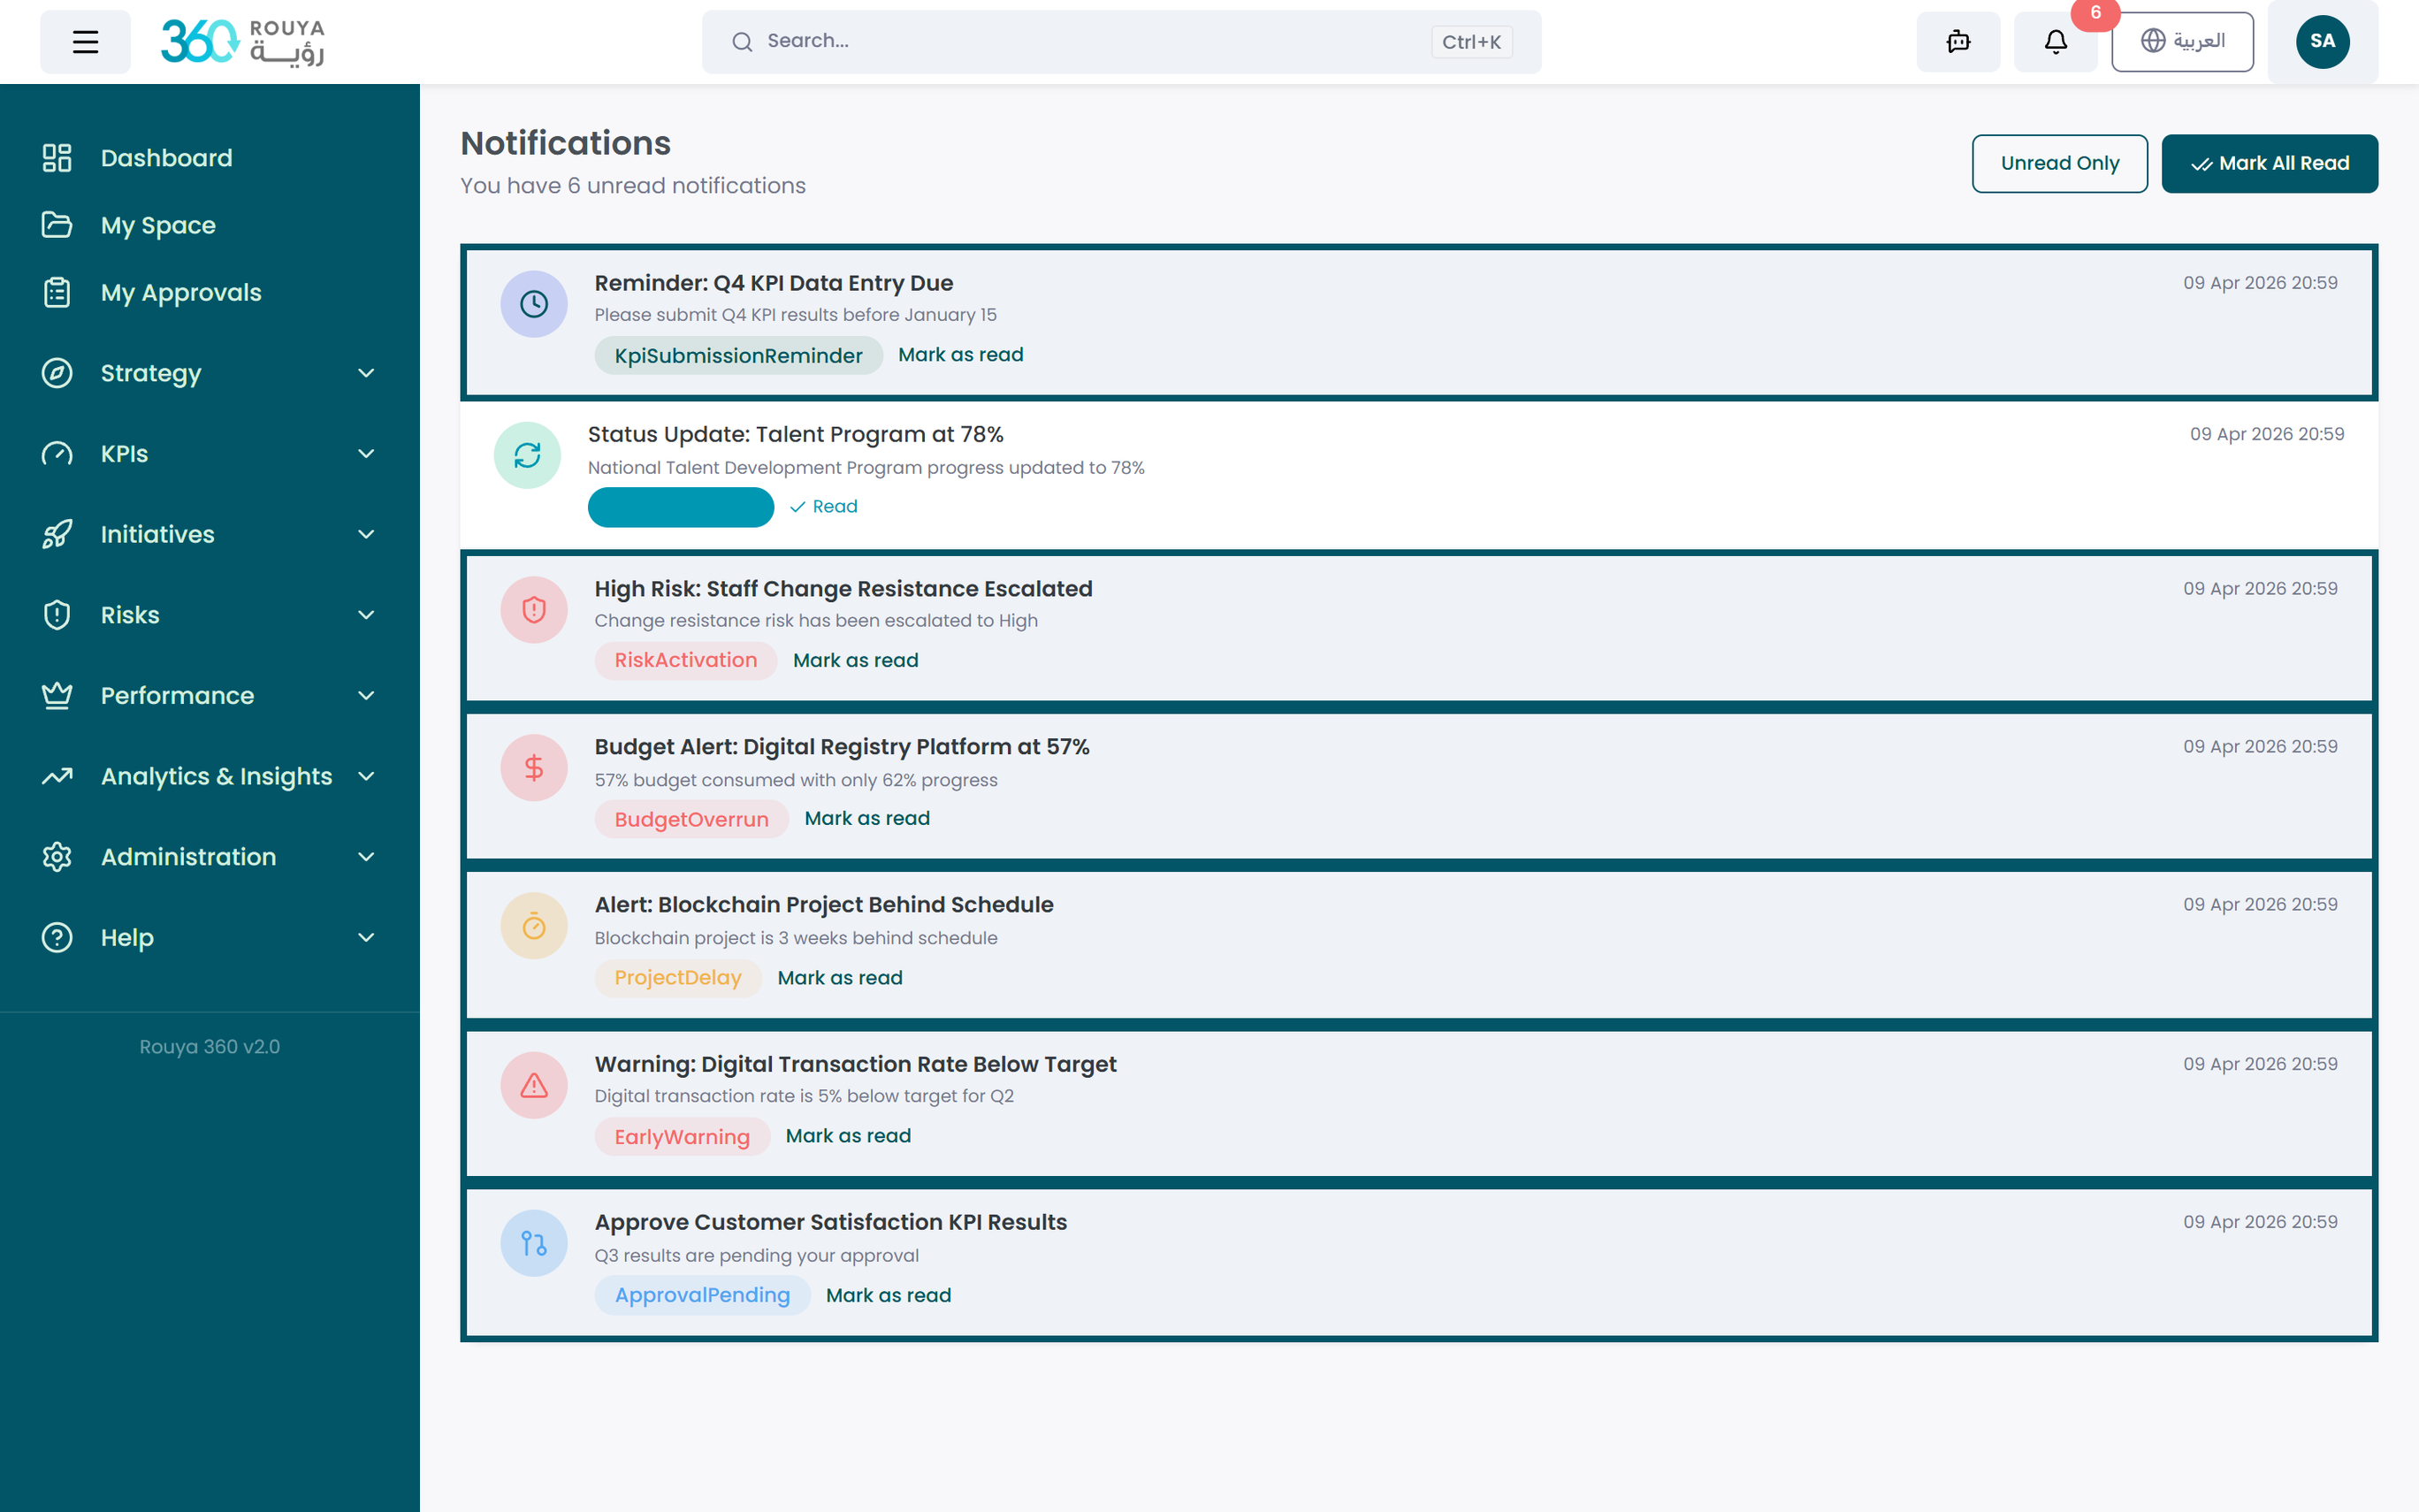
Task: Click the Strategy compass icon
Action: (x=56, y=372)
